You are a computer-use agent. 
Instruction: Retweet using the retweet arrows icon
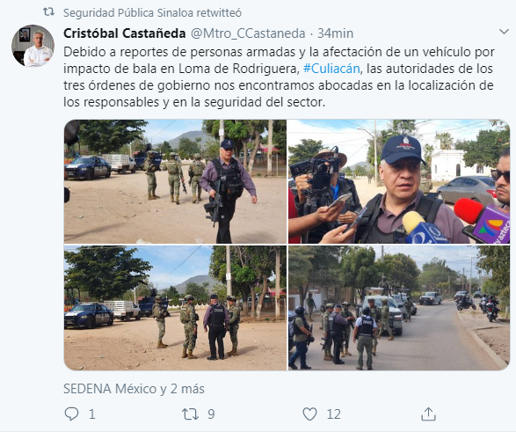[x=191, y=414]
